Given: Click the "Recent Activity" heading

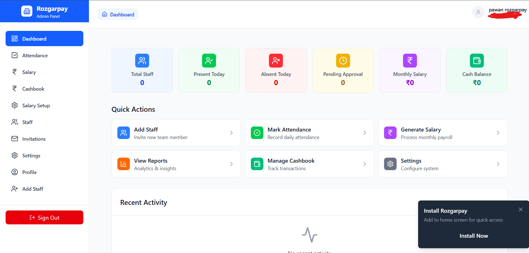Looking at the screenshot, I should click(x=144, y=202).
